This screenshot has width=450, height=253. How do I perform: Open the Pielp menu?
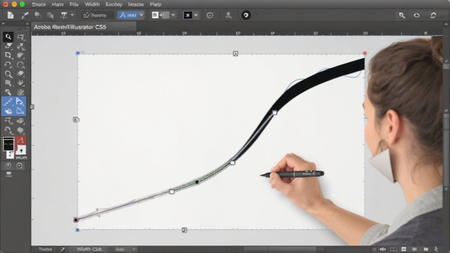coord(156,4)
